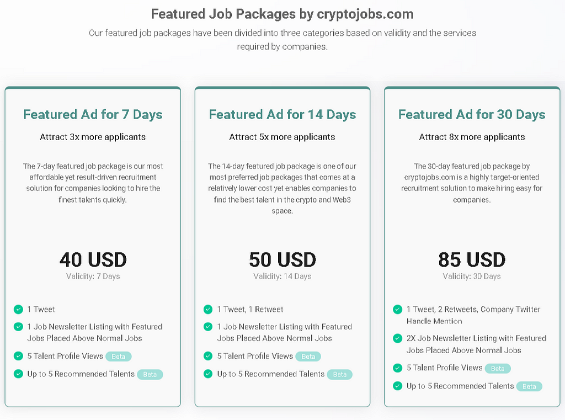Viewport: 565px width, 420px height.
Task: Click check icon for 7-day Job Newsletter Listing
Action: tap(18, 327)
